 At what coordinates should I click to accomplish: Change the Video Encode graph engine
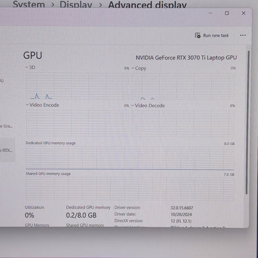tap(27, 105)
